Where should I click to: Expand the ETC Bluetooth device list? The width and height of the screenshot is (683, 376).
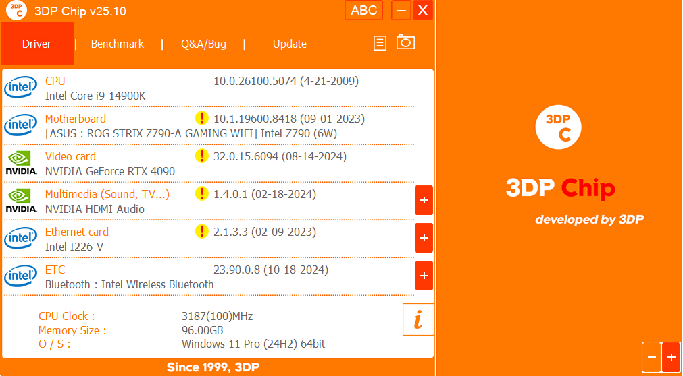tap(424, 276)
